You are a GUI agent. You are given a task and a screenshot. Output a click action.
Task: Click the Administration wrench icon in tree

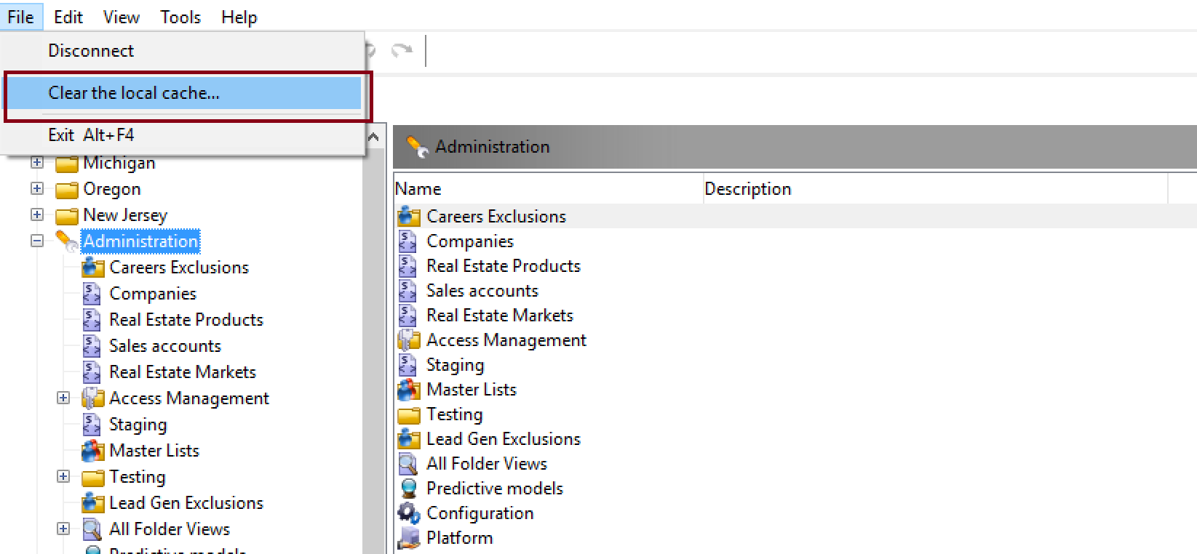67,241
